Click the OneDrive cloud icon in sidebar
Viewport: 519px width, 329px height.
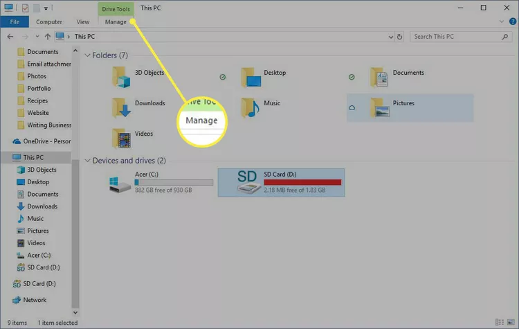click(x=17, y=141)
